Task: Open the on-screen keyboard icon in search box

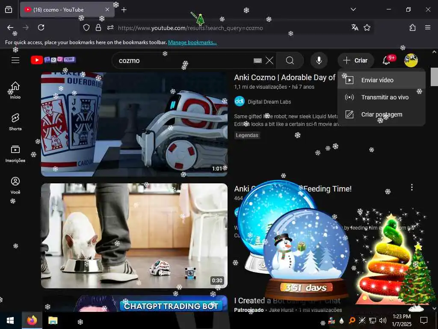Action: pyautogui.click(x=257, y=60)
